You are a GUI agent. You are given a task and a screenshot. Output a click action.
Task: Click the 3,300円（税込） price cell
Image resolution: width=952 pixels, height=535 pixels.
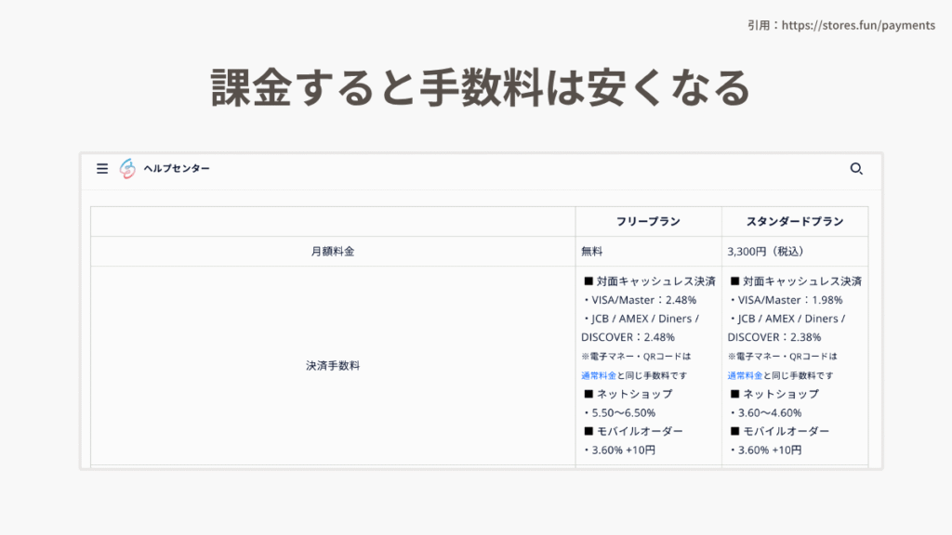coord(764,251)
